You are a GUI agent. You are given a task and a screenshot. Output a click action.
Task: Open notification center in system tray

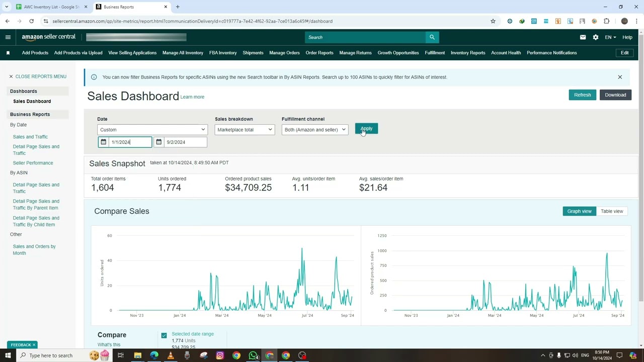[619, 355]
